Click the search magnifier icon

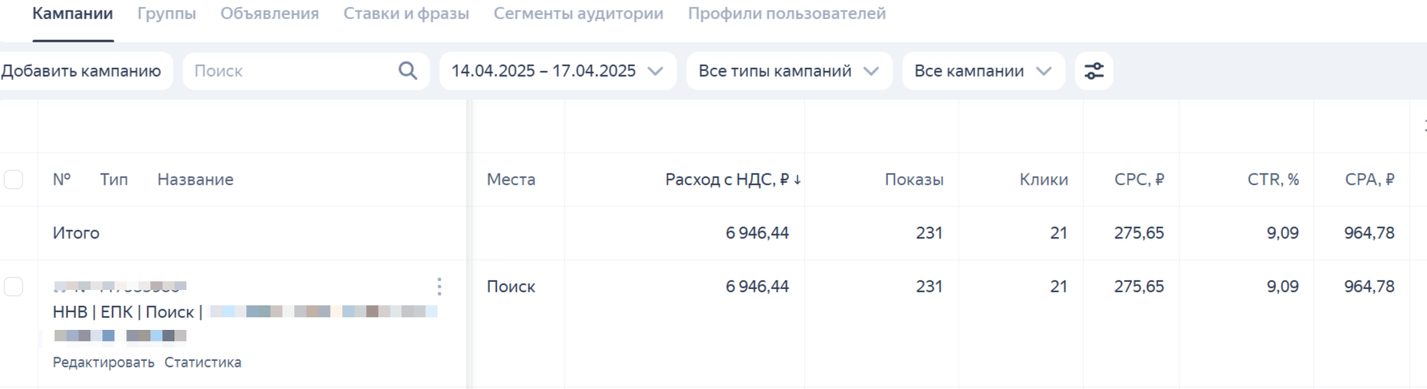(408, 71)
